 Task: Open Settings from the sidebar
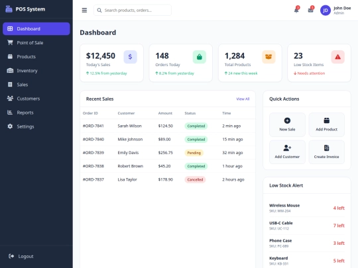[x=36, y=126]
